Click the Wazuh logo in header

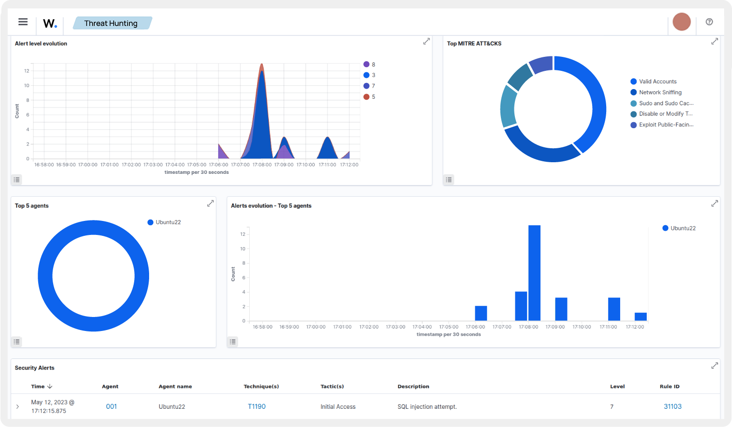pos(50,23)
